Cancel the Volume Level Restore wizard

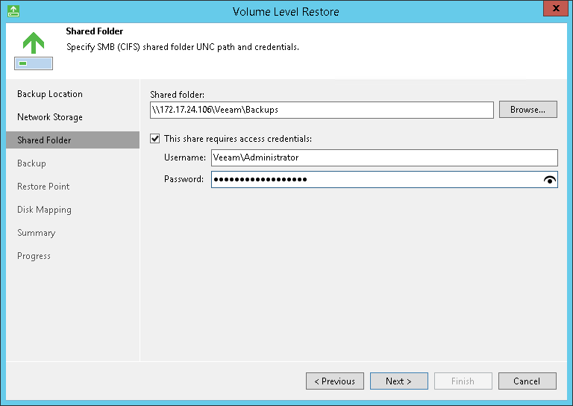tap(527, 381)
